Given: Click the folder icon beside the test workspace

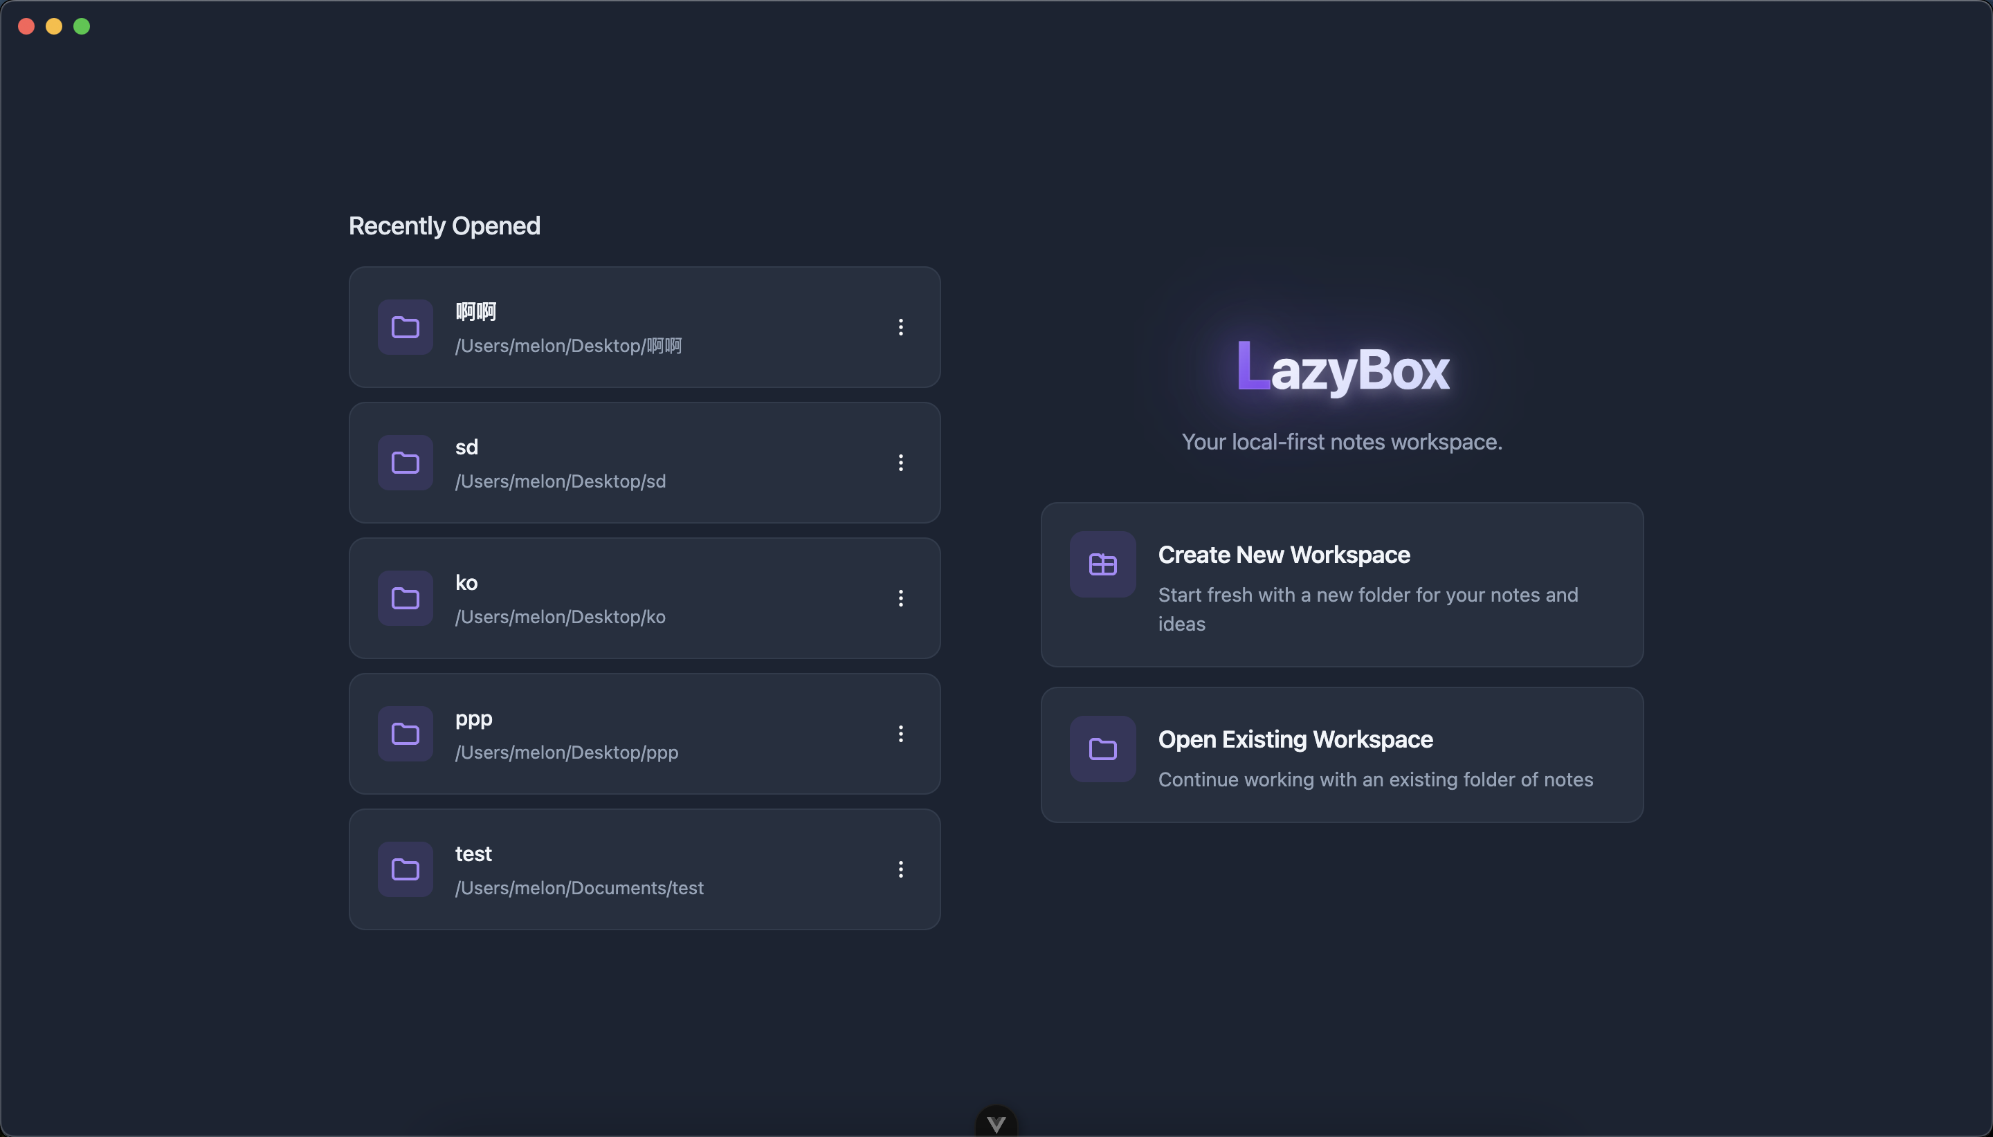Looking at the screenshot, I should click(x=405, y=869).
